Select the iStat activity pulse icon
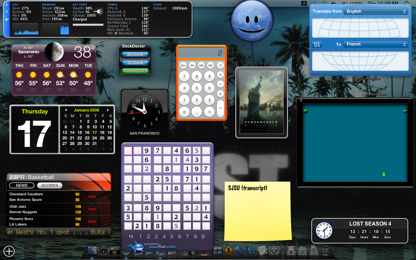The width and height of the screenshot is (416, 260). 7,19
